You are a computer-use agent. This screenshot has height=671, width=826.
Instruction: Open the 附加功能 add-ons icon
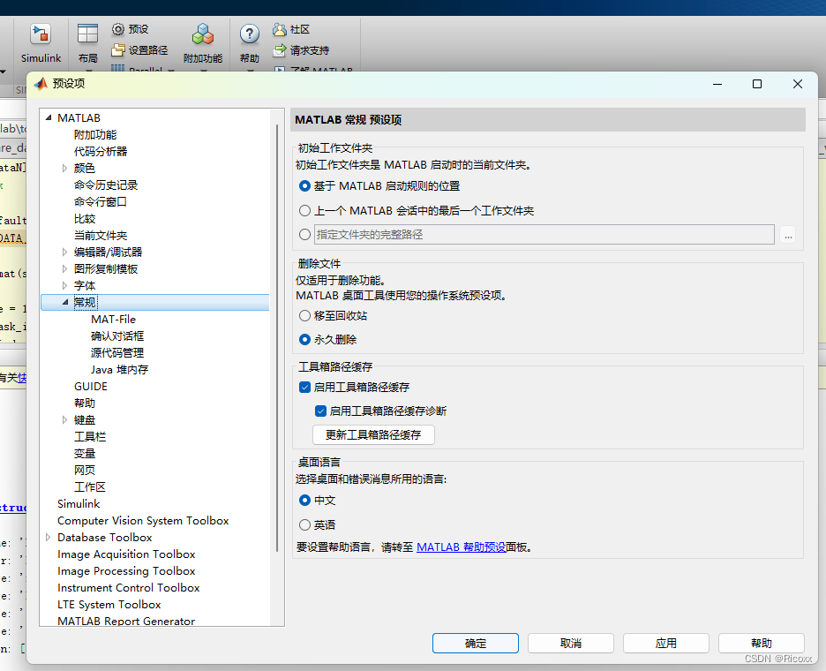click(203, 34)
